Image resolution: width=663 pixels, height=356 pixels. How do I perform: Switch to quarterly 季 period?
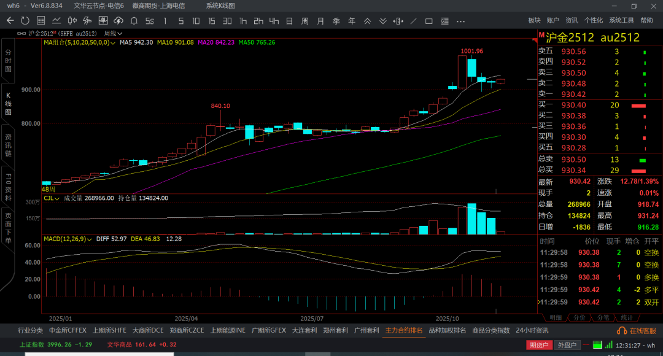(x=336, y=21)
